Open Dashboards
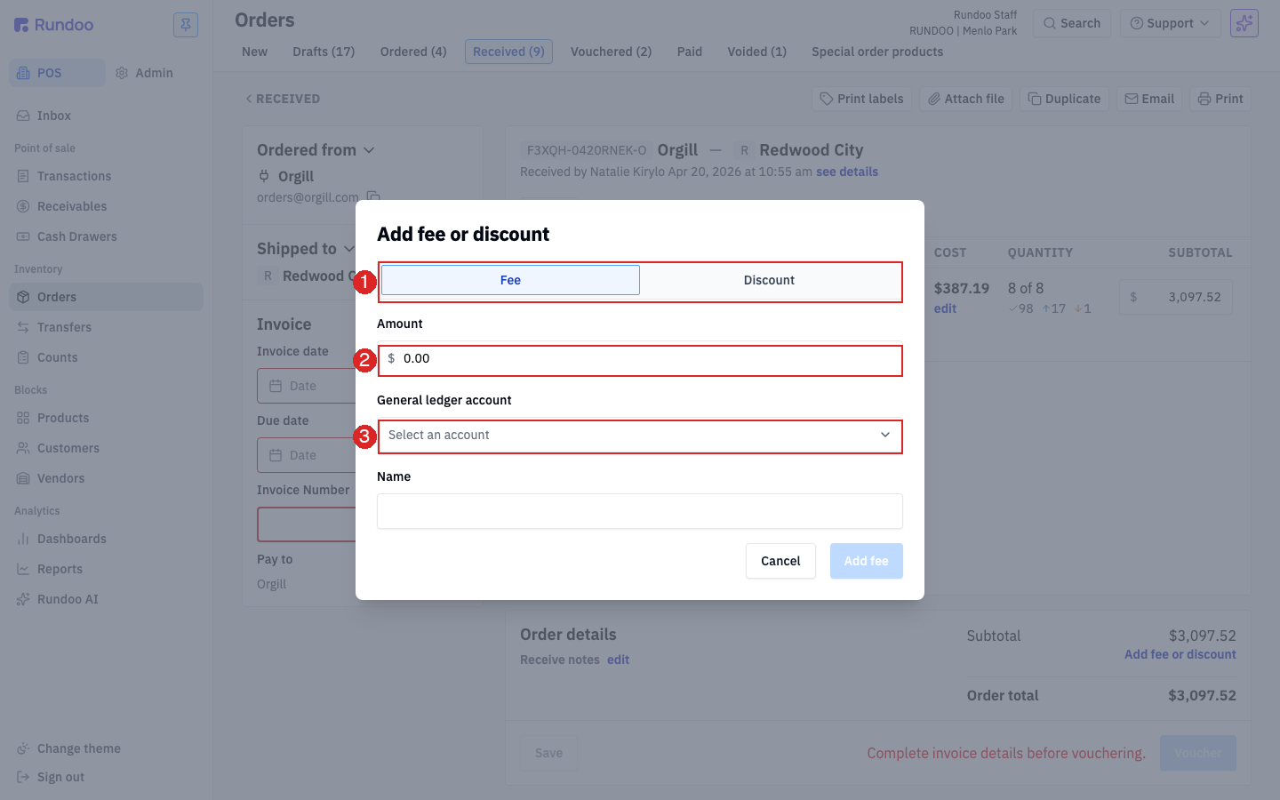Screen dimensions: 1280x800 pos(106,539)
